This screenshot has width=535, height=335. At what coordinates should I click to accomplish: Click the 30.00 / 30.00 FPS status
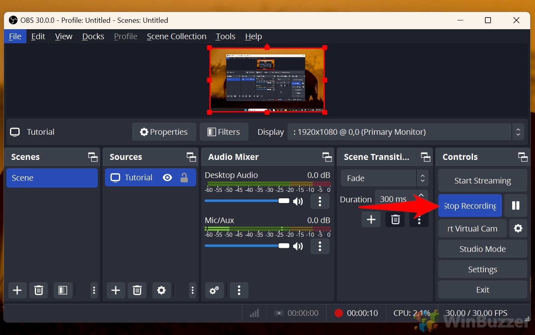click(x=477, y=313)
